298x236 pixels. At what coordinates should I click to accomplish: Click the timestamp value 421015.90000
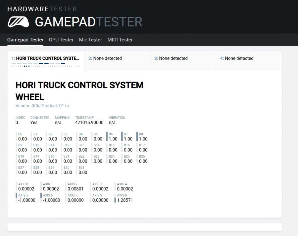pyautogui.click(x=89, y=123)
